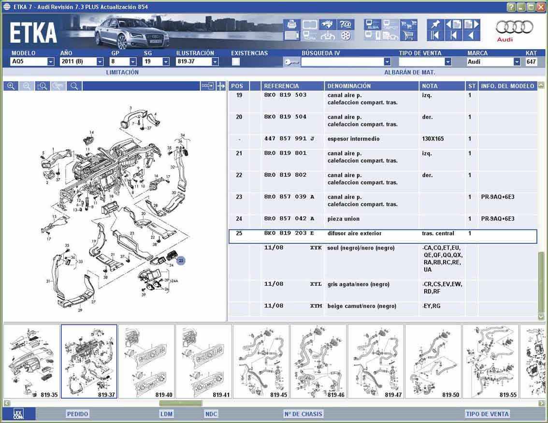
Task: Click the parts list vertical scrollbar thumb
Action: 541,282
